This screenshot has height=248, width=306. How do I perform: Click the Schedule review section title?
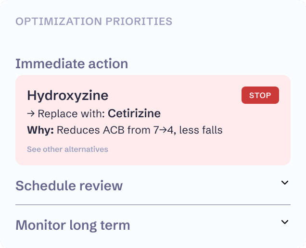pyautogui.click(x=69, y=186)
